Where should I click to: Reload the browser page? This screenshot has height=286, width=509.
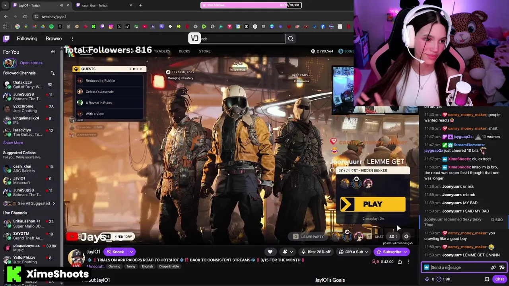coord(25,17)
